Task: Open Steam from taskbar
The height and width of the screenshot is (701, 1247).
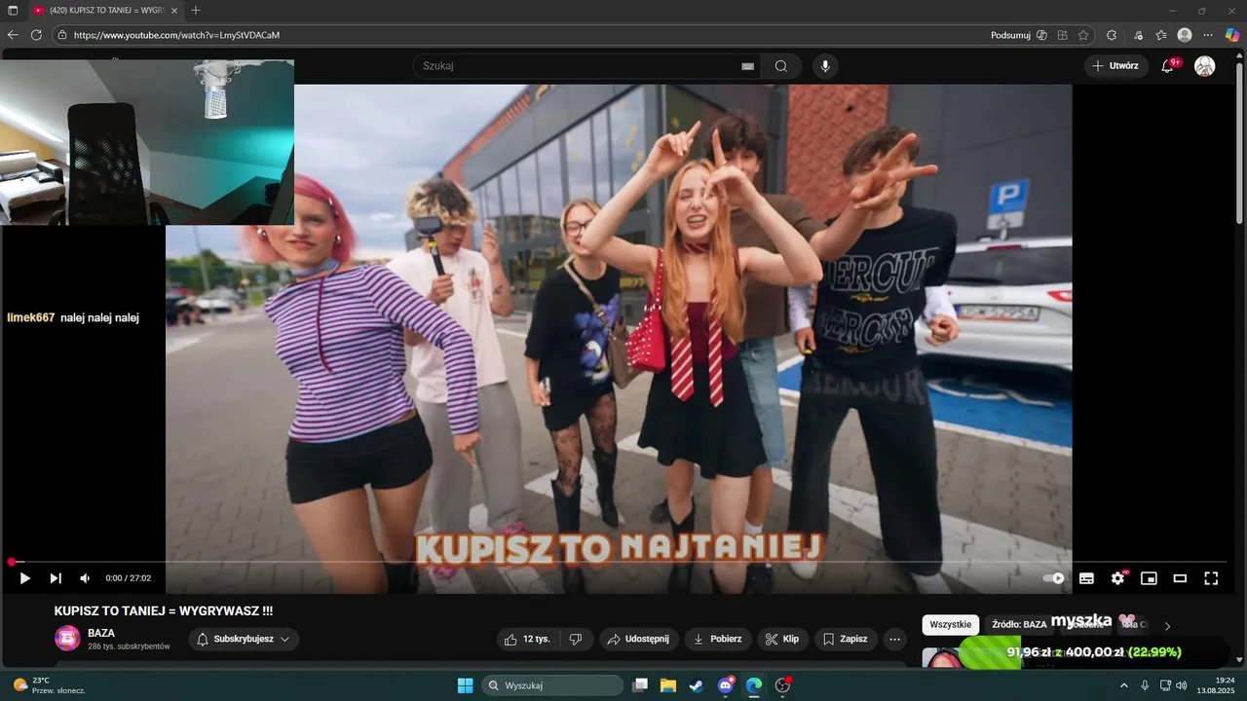Action: pyautogui.click(x=697, y=685)
